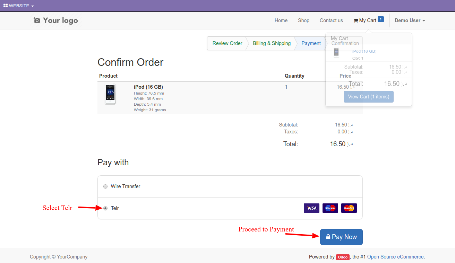
Task: Click the Subtotal label in order summary
Action: click(289, 125)
